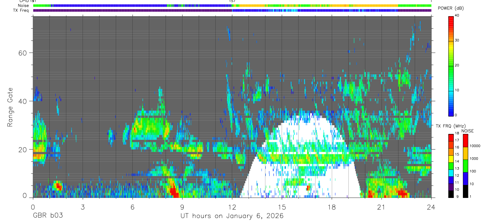The height and width of the screenshot is (224, 485).
Task: Click the Noise row label at top left
Action: (24, 6)
